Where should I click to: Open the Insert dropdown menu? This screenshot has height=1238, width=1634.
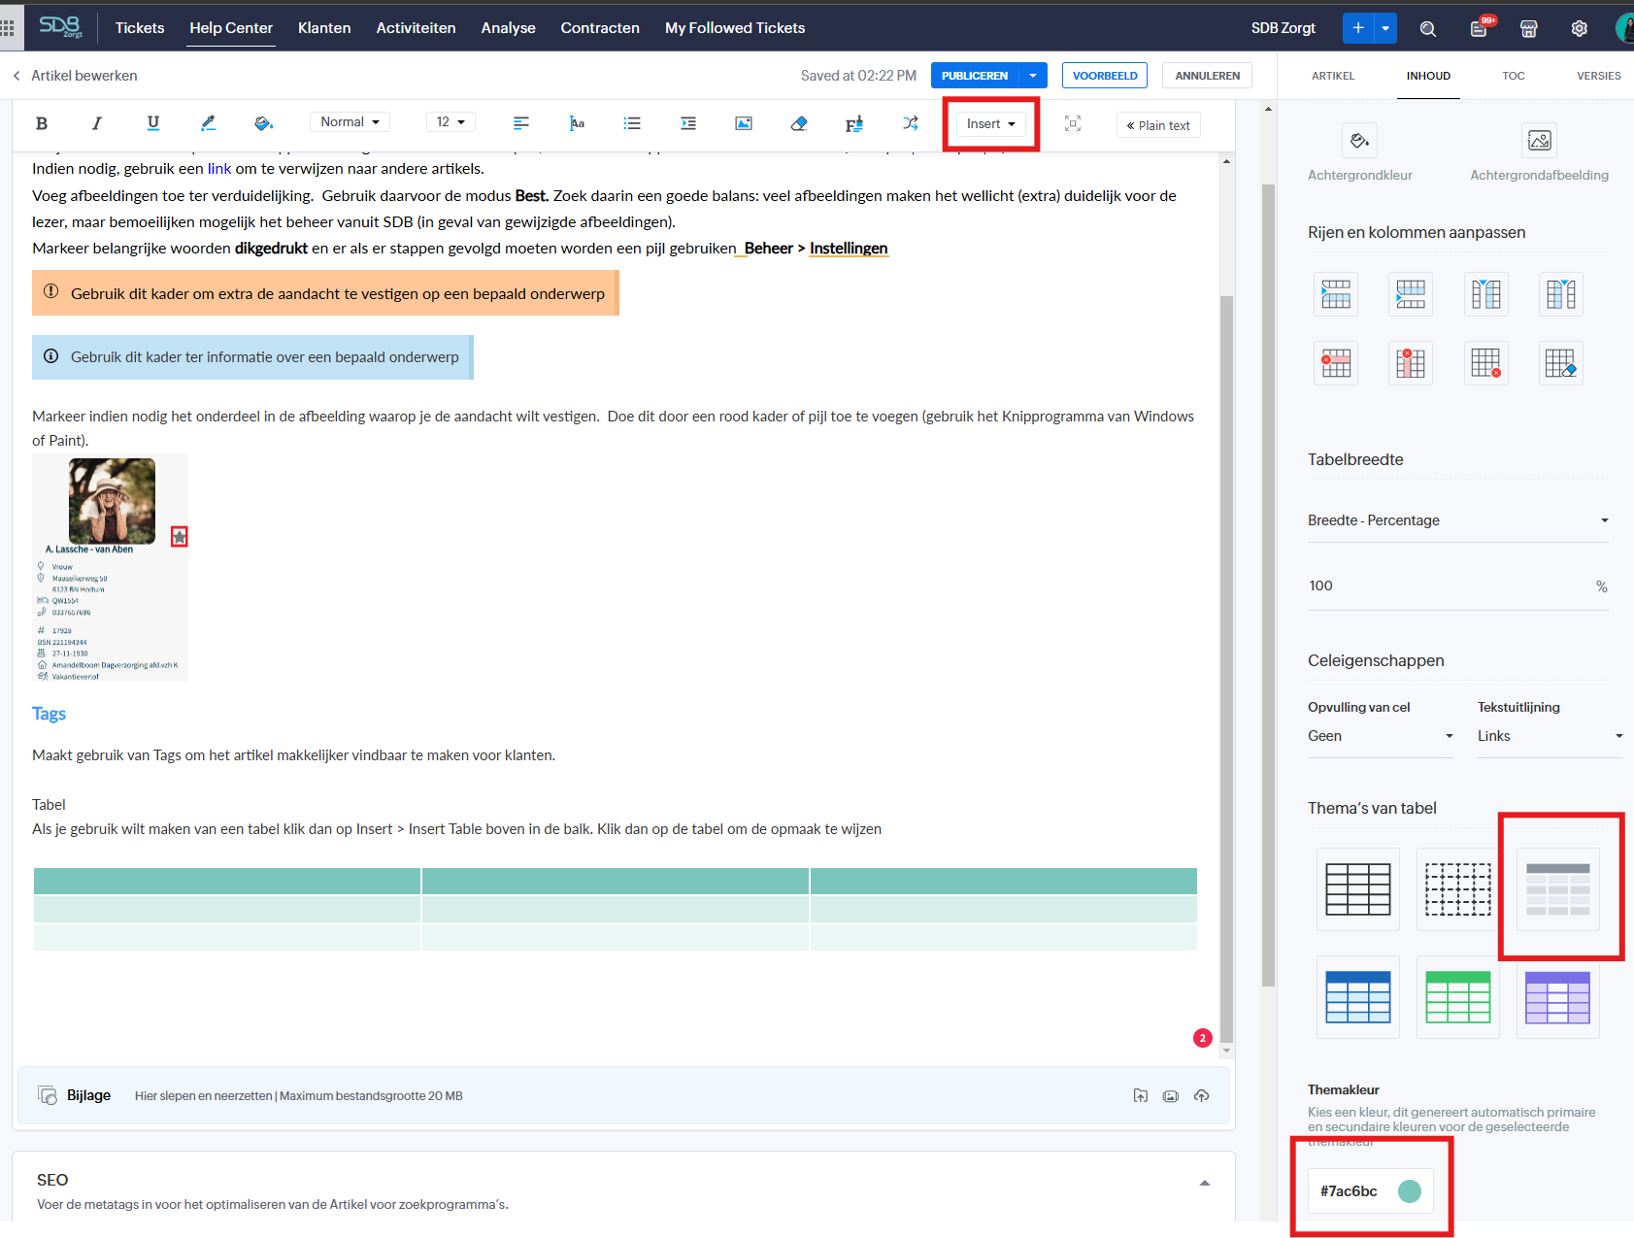[990, 124]
